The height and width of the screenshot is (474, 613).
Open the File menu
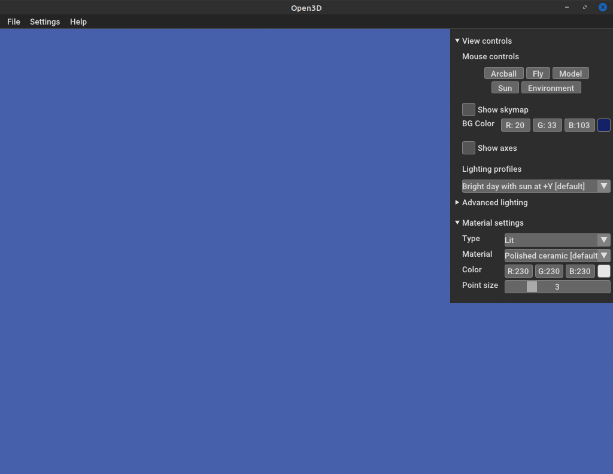13,22
